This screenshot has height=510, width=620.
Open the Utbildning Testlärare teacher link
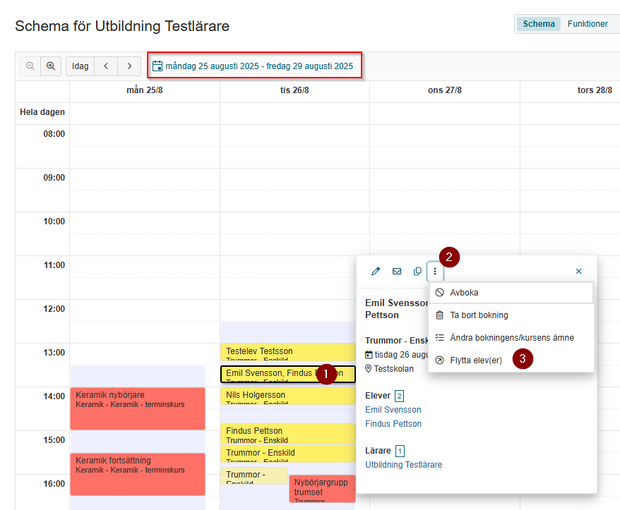tap(403, 465)
